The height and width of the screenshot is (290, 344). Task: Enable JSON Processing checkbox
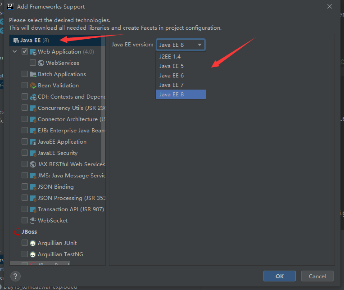(25, 198)
